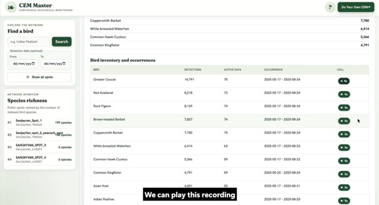
Task: Select Greater Coucal in the inventory table
Action: click(x=105, y=79)
